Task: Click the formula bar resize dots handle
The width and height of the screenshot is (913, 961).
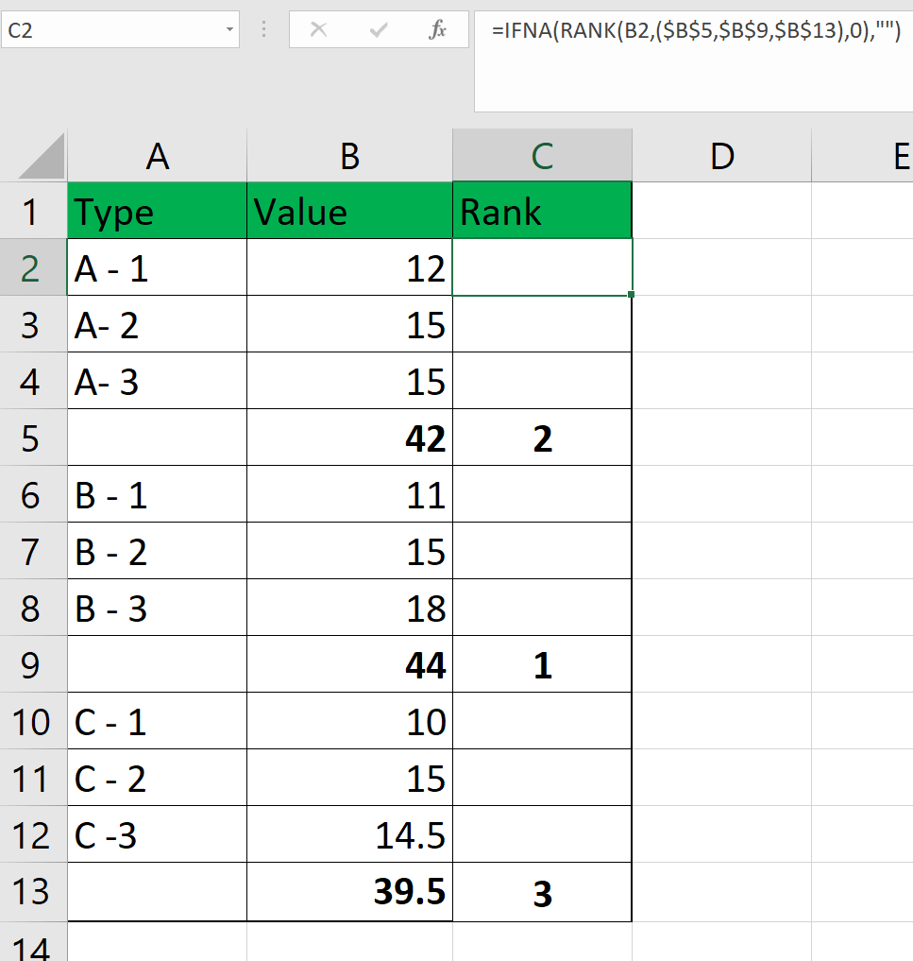Action: coord(264,30)
